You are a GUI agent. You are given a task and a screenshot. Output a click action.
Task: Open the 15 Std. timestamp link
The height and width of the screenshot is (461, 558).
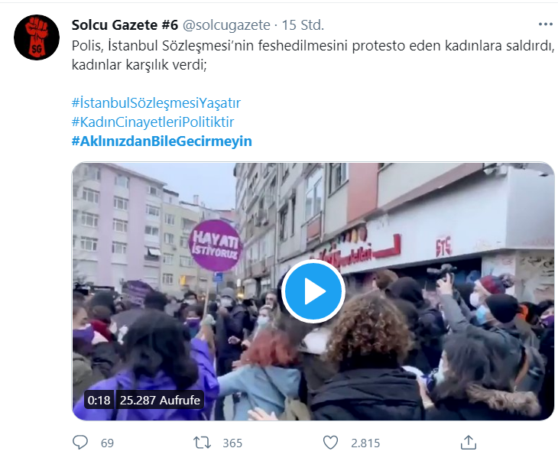[303, 25]
